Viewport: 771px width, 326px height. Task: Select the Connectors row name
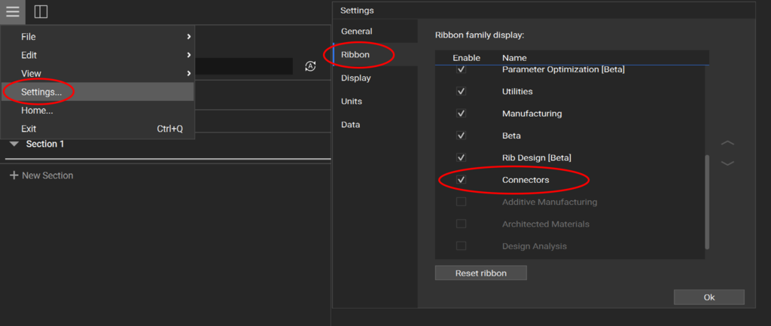(525, 180)
